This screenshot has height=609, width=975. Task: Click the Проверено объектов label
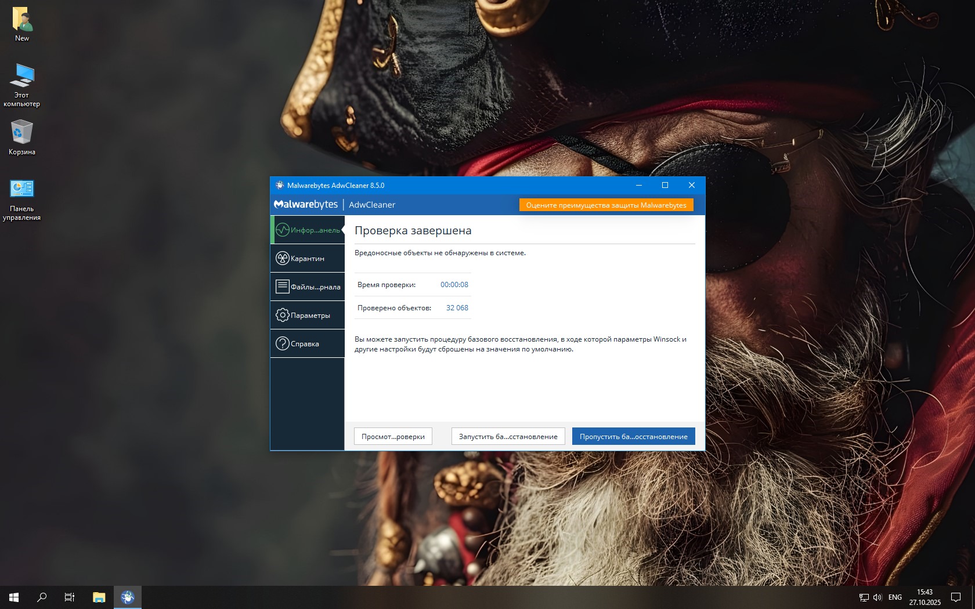[x=395, y=308]
